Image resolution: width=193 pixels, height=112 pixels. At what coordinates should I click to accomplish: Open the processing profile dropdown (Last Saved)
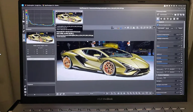[167, 15]
